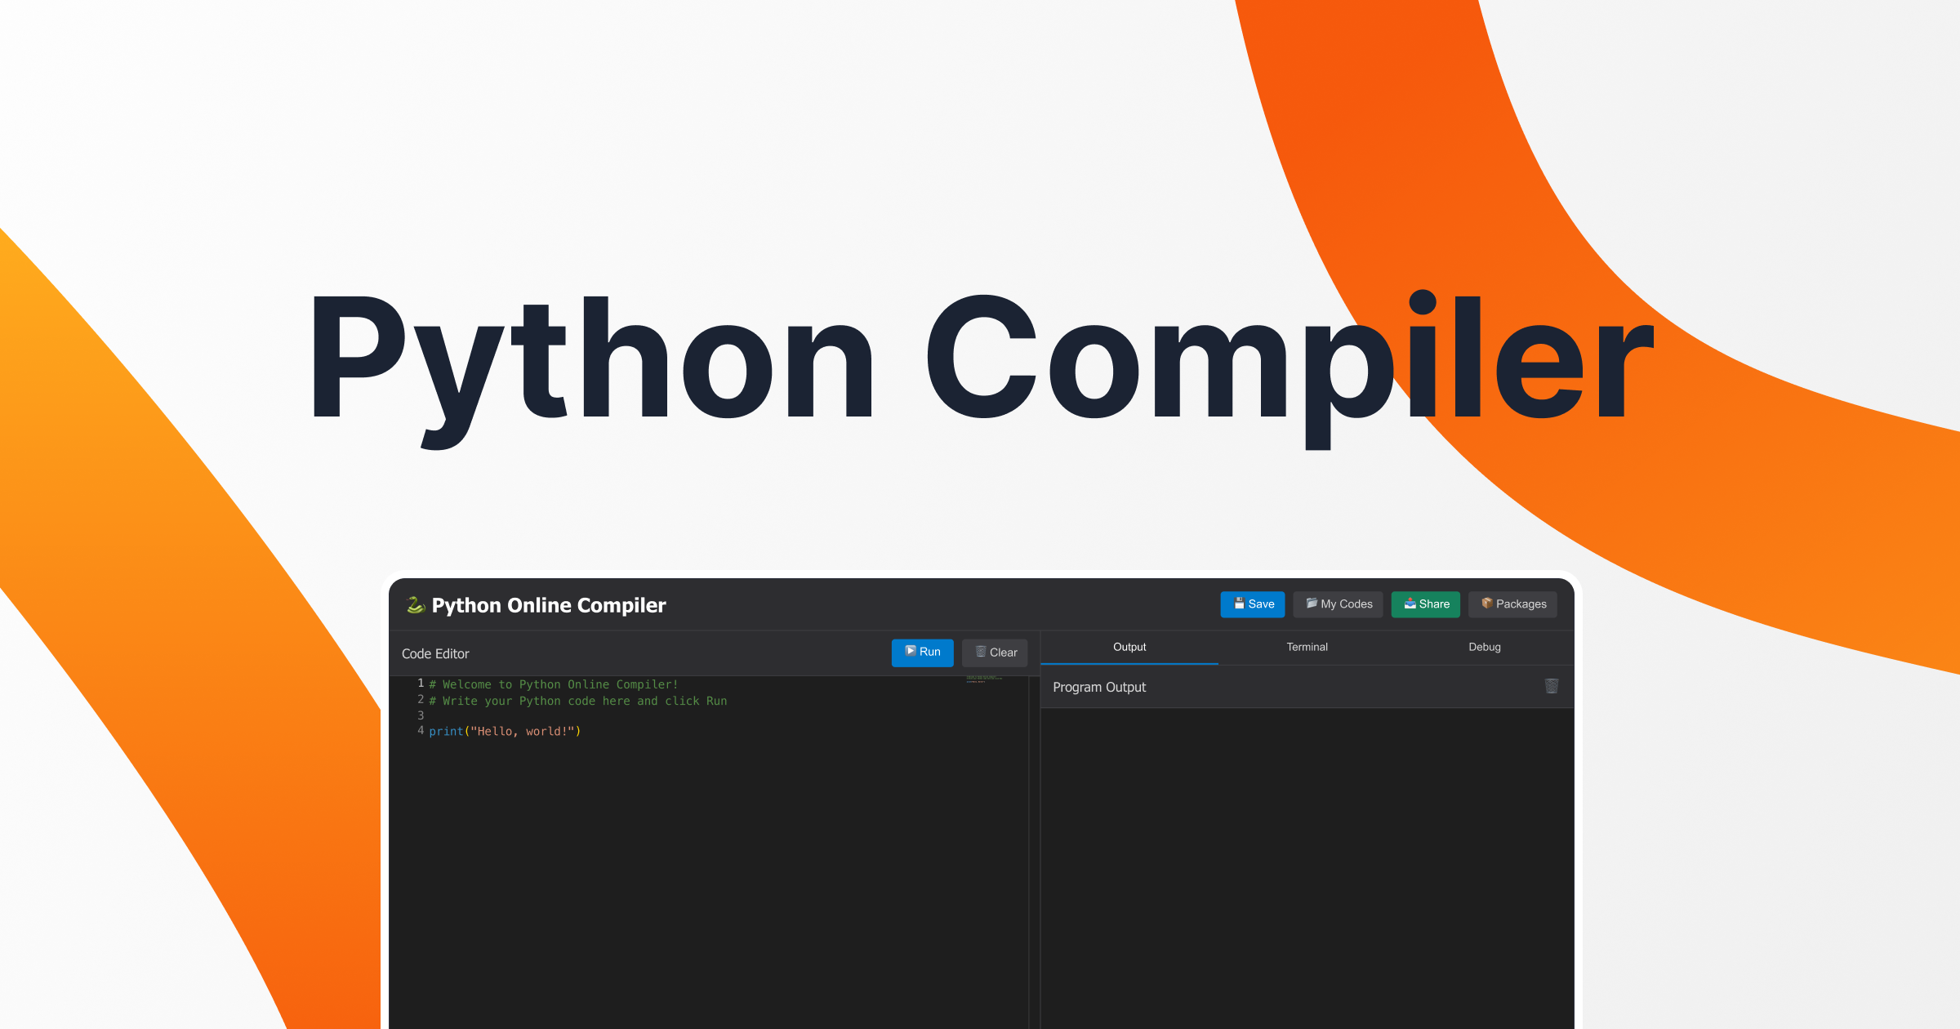Image resolution: width=1960 pixels, height=1029 pixels.
Task: Select the Output tab
Action: pos(1129,647)
